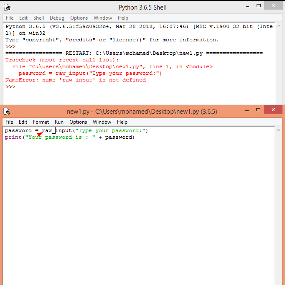Open the Shell menu
The height and width of the screenshot is (285, 285).
coord(38,18)
